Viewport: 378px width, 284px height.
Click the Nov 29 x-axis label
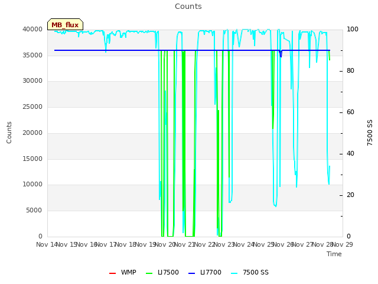pyautogui.click(x=343, y=244)
